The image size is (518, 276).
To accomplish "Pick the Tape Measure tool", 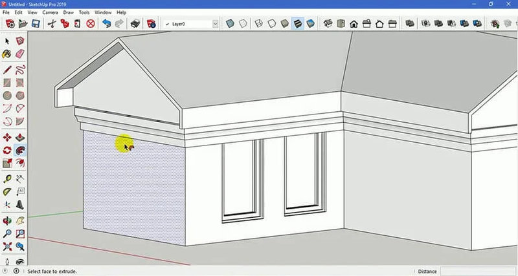I will click(x=7, y=179).
